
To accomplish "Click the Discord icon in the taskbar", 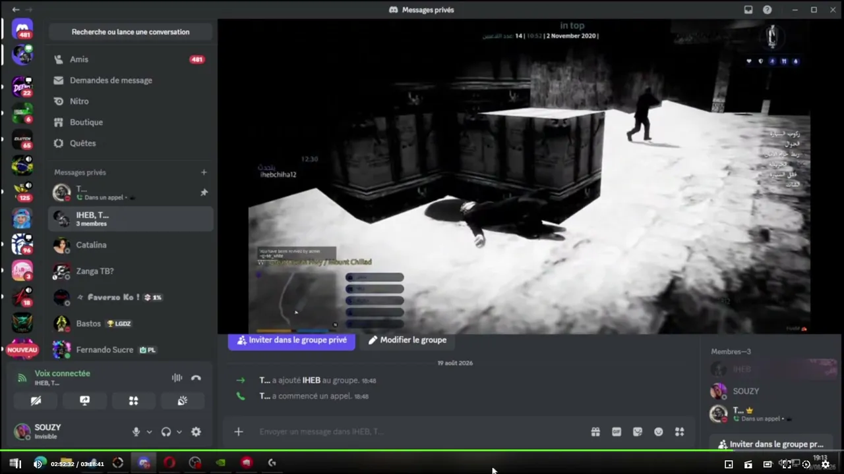I will click(144, 463).
